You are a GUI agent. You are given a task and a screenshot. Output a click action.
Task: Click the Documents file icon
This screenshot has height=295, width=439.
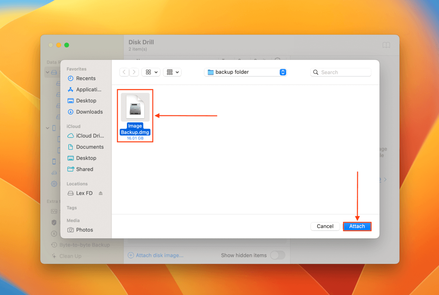coord(71,147)
